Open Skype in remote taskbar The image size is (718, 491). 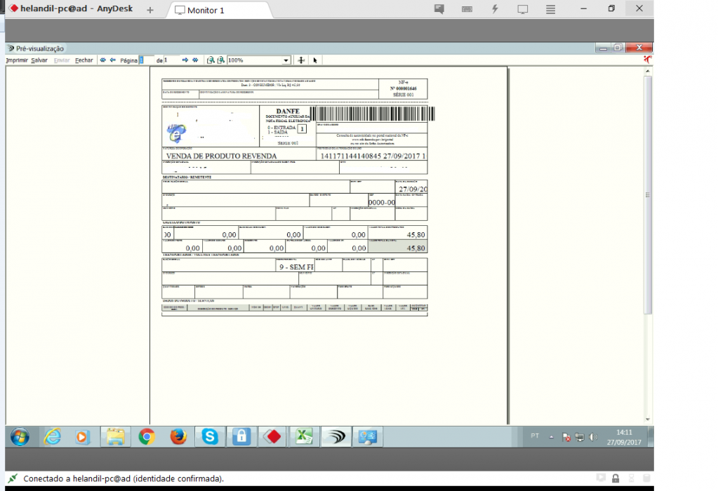click(x=210, y=436)
